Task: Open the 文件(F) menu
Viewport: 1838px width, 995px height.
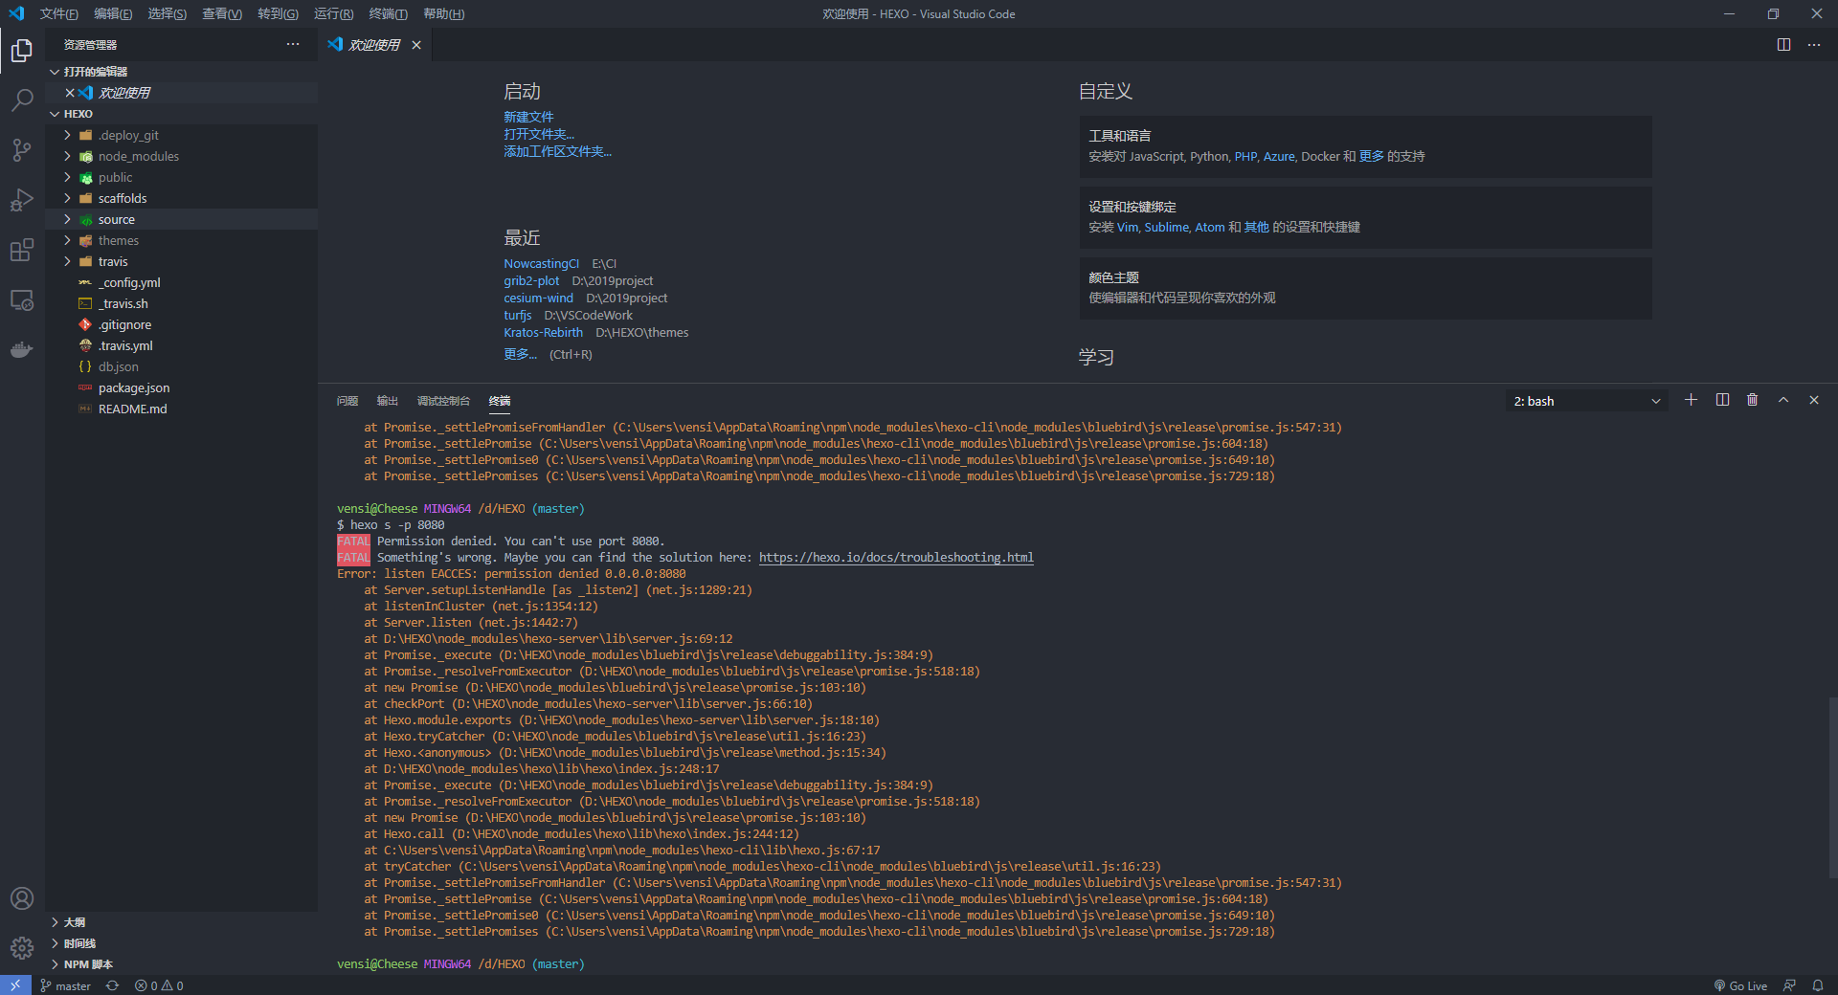Action: coord(58,13)
